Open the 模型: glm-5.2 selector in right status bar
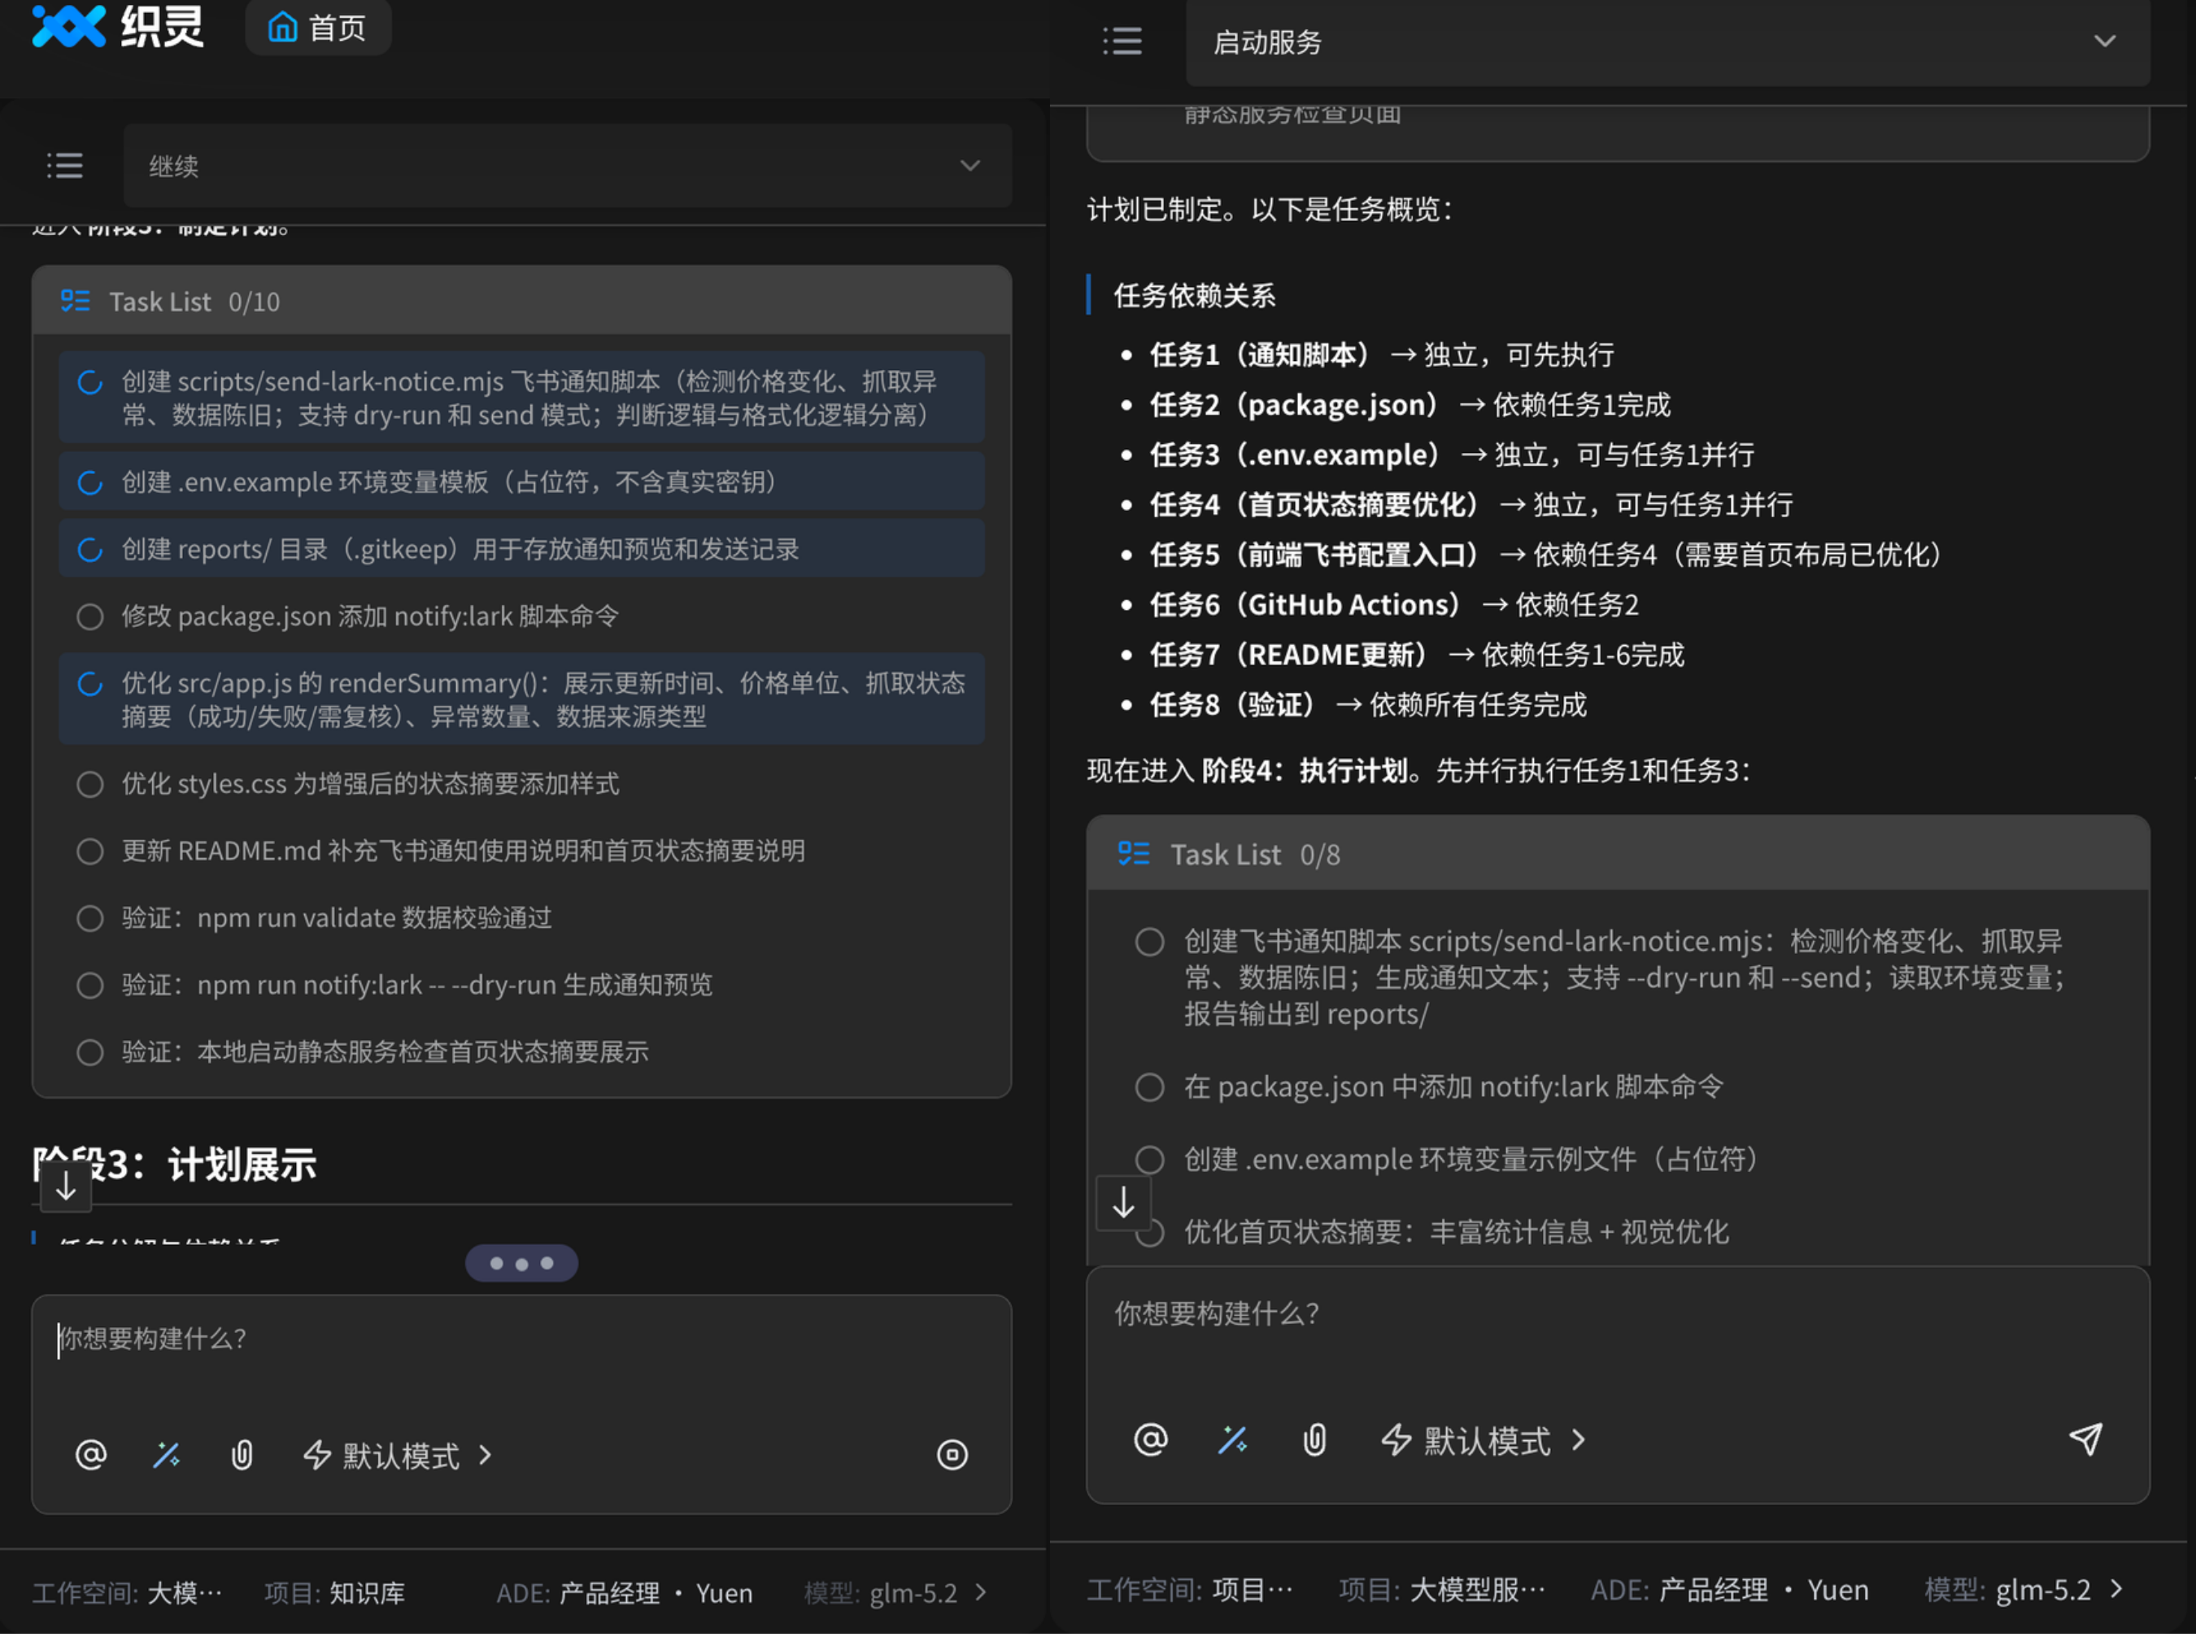 point(2024,1591)
